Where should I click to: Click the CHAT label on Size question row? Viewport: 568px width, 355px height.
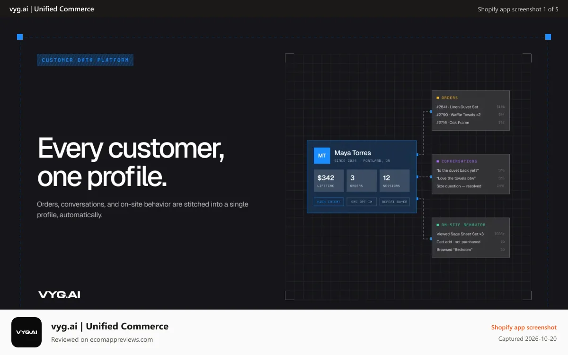pos(501,186)
